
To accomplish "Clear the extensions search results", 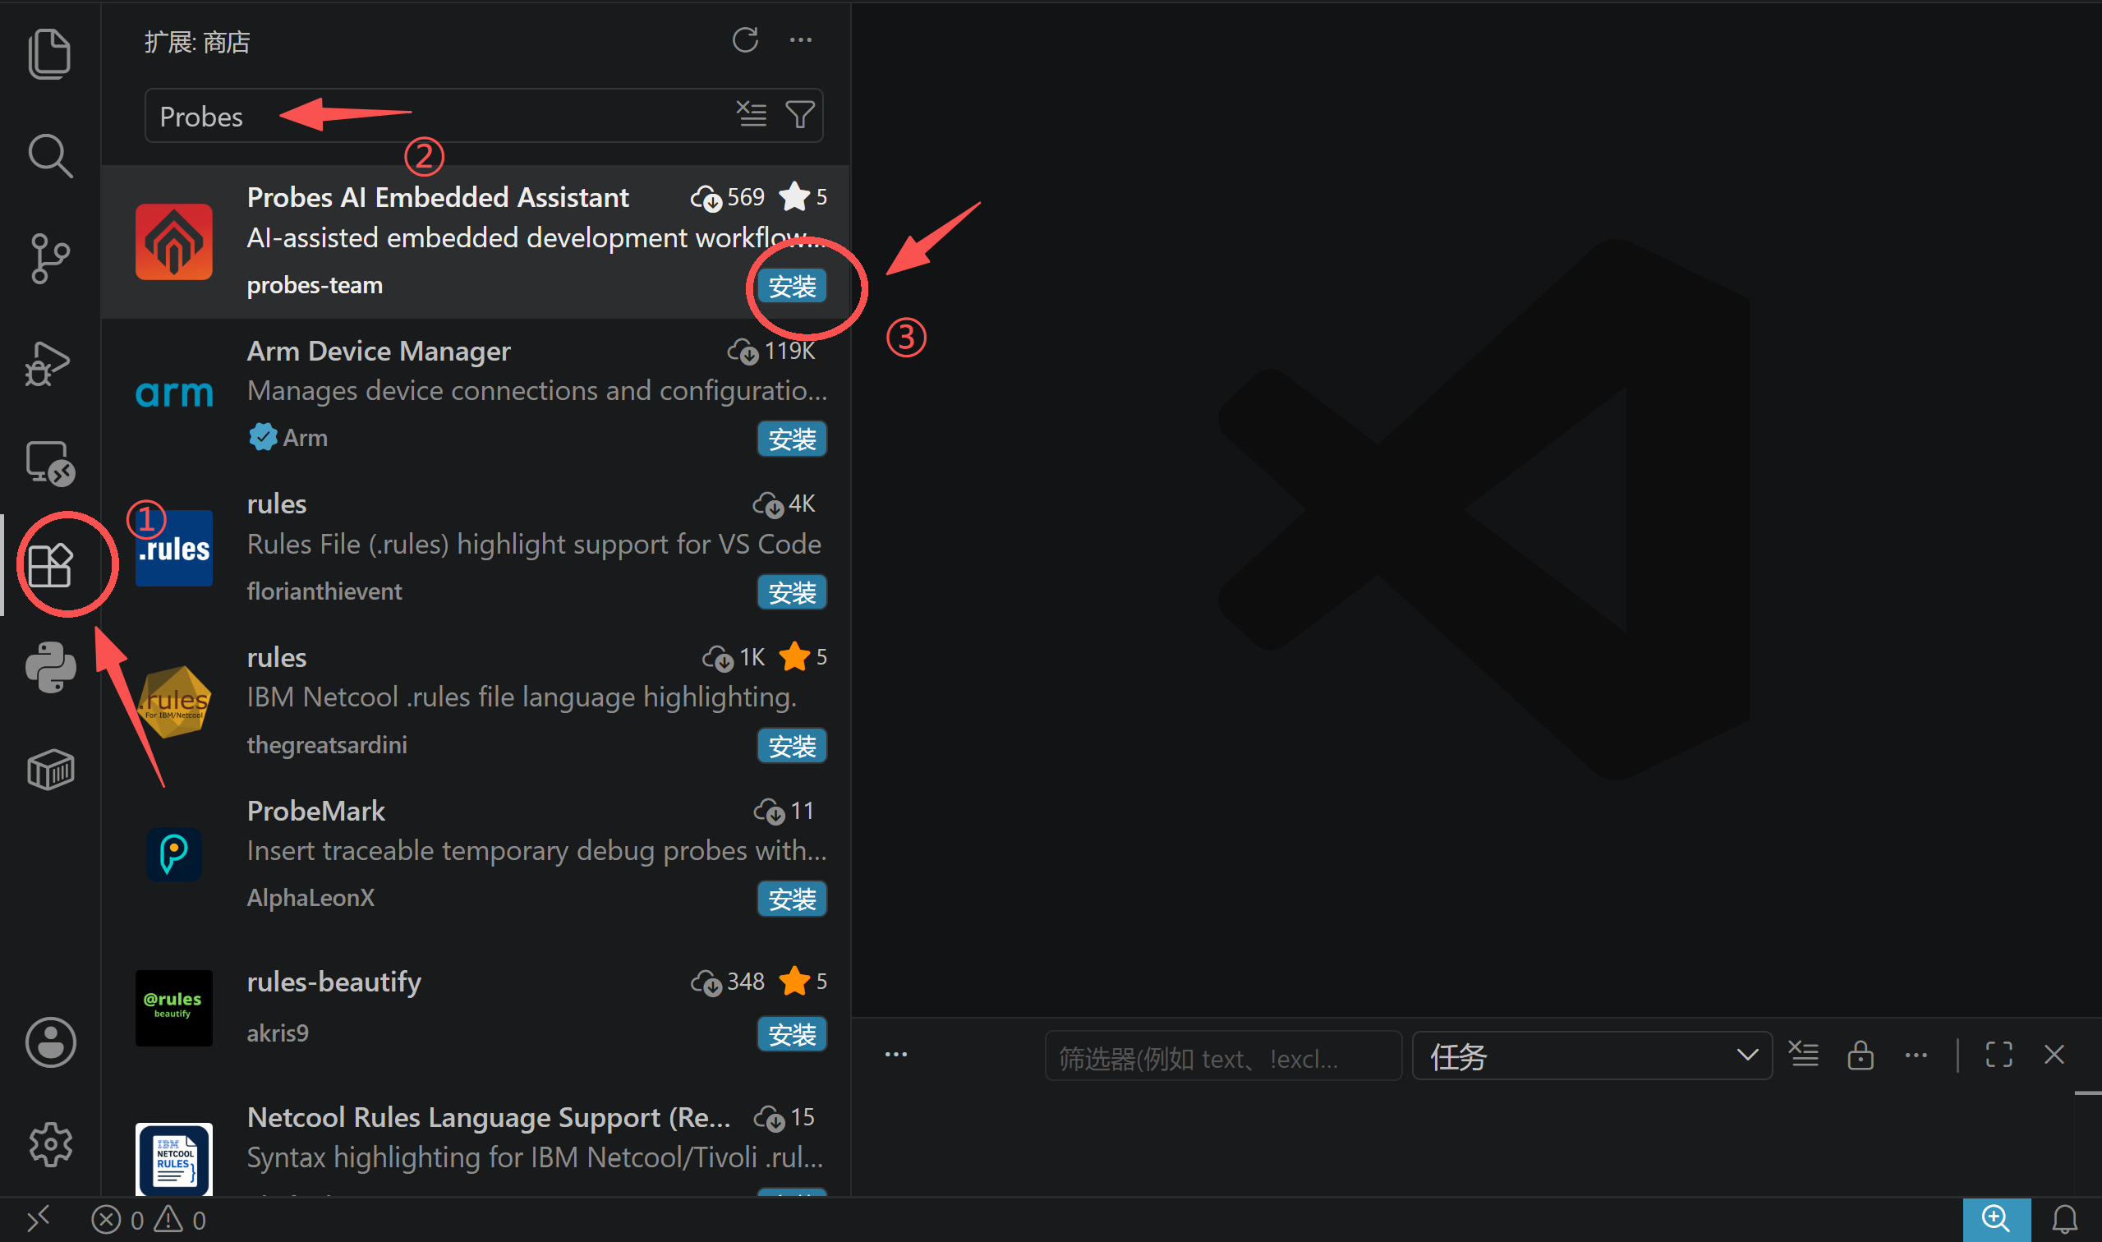I will coord(752,114).
